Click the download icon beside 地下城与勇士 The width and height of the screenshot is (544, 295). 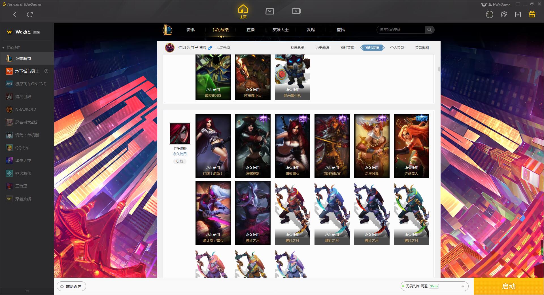[x=46, y=71]
